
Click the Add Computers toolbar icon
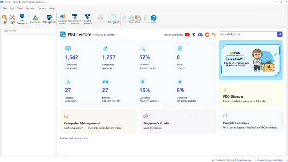point(22,16)
